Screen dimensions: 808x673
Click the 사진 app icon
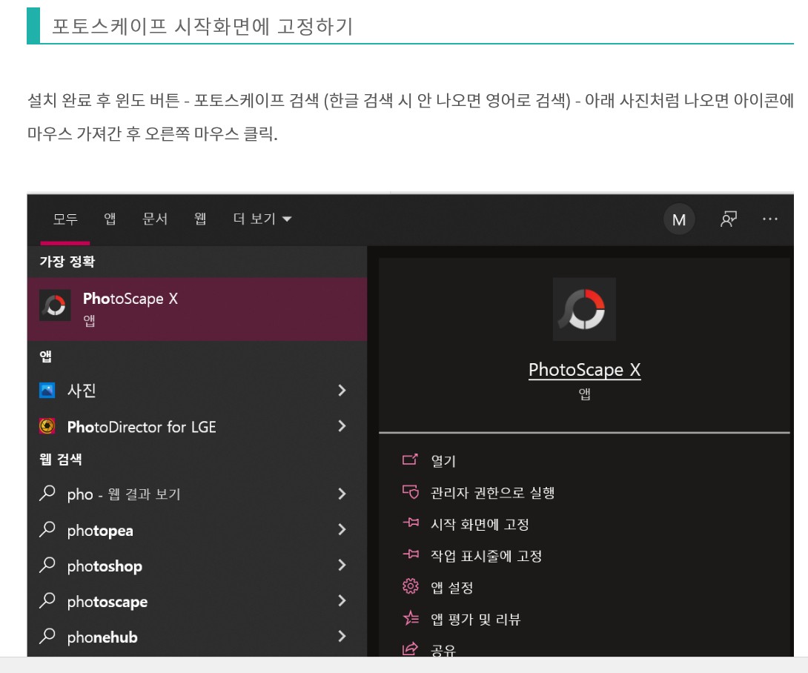pyautogui.click(x=47, y=390)
